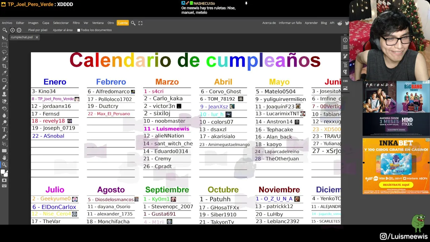Click the background color swatch
Viewport: 430px width, 242px height.
coord(6,174)
